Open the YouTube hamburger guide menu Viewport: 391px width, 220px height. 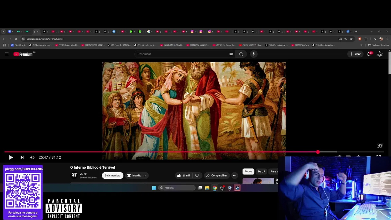[7, 54]
